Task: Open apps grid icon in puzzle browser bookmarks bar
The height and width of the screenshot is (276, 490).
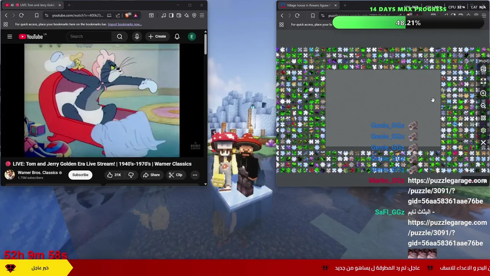Action: point(281,25)
